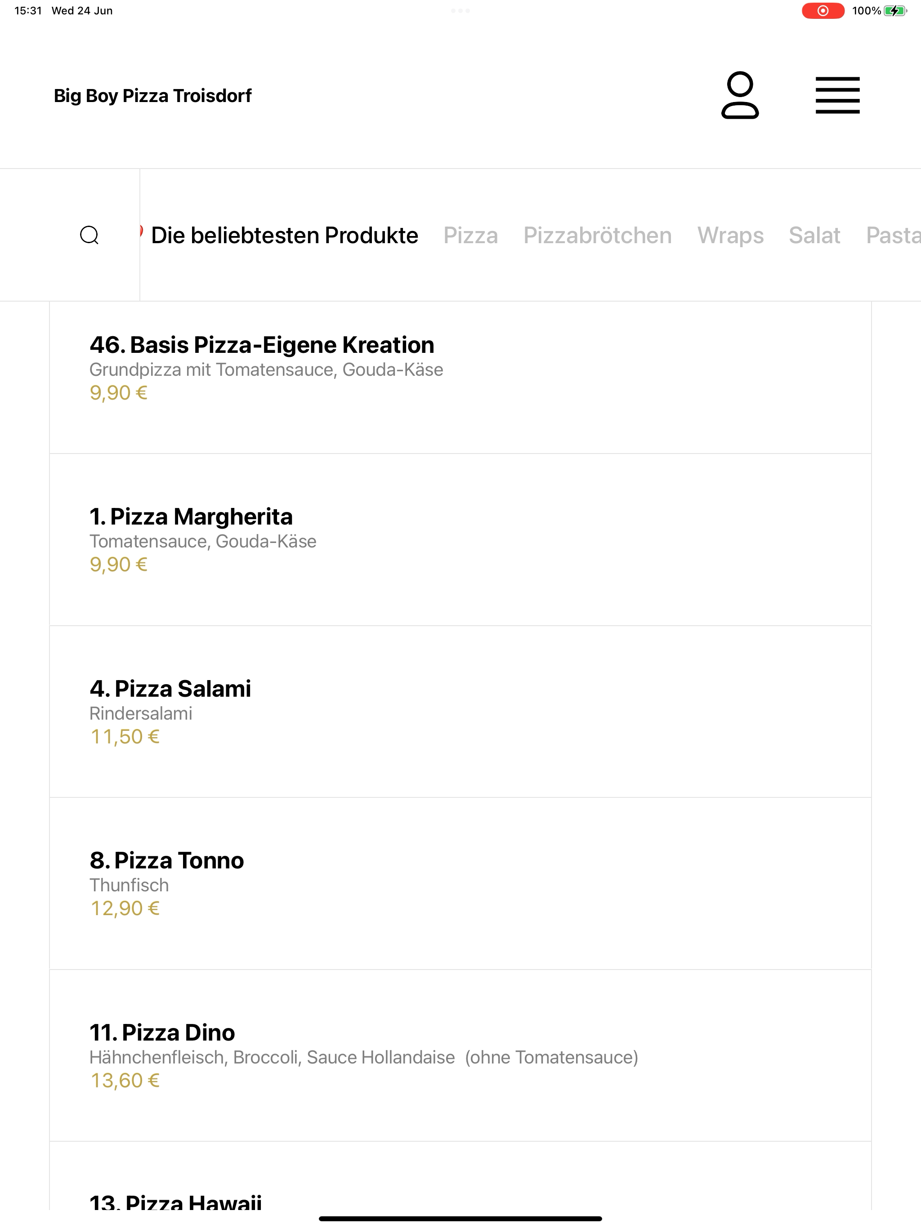The image size is (921, 1228).
Task: Tap the multitasking three-dots at top
Action: 460,10
